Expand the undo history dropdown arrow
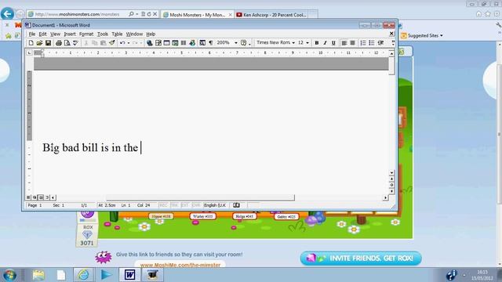 [x=129, y=43]
